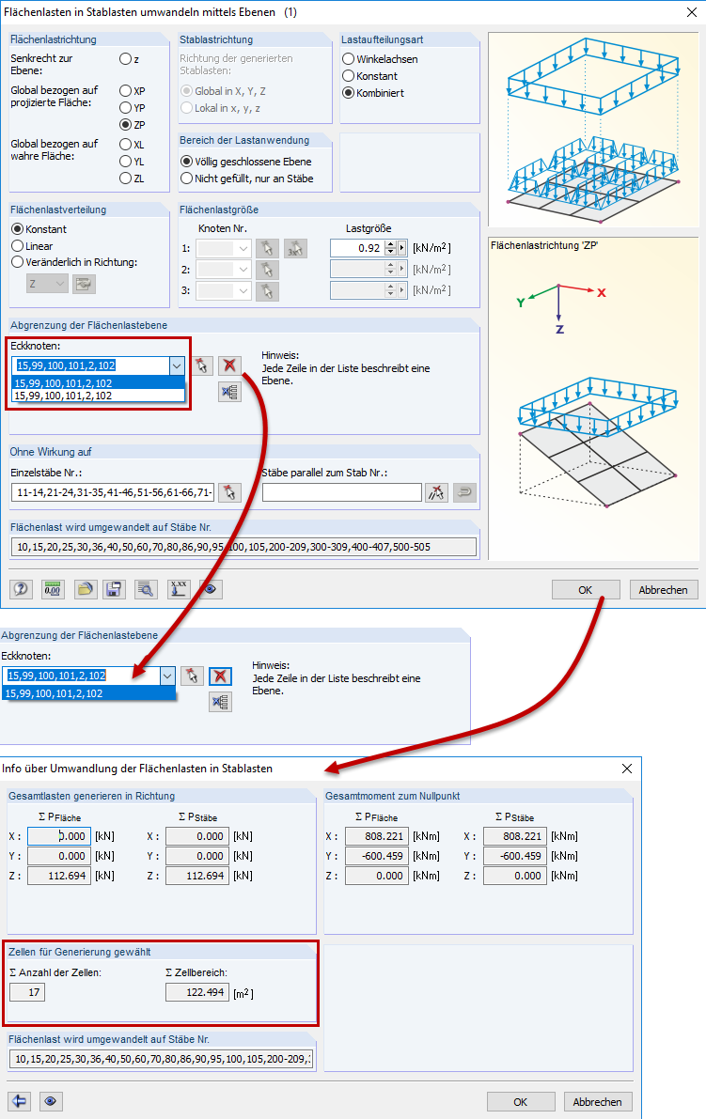Close the Flächenlasten in Stablasten dialog

(691, 12)
